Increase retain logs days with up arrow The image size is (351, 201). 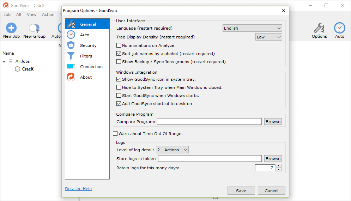(x=278, y=166)
